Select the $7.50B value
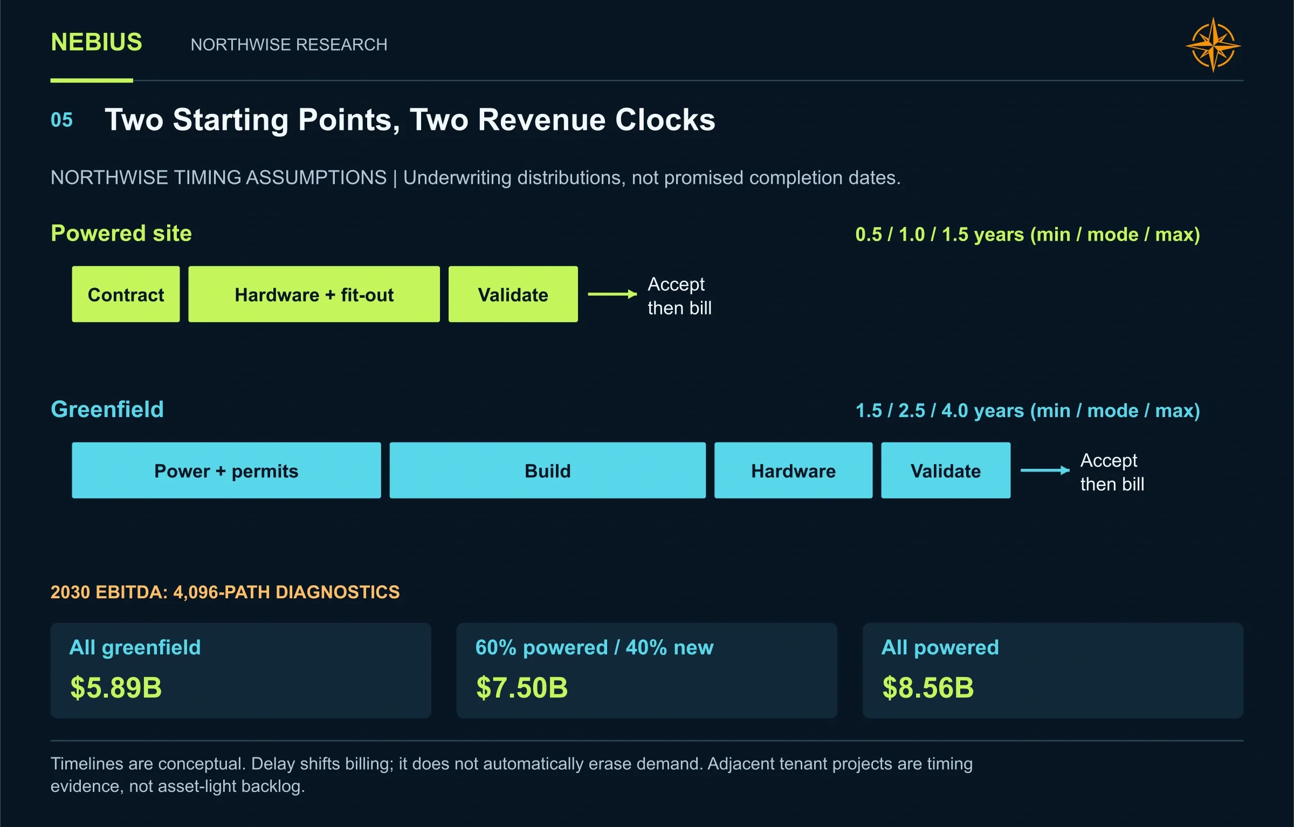 tap(522, 687)
